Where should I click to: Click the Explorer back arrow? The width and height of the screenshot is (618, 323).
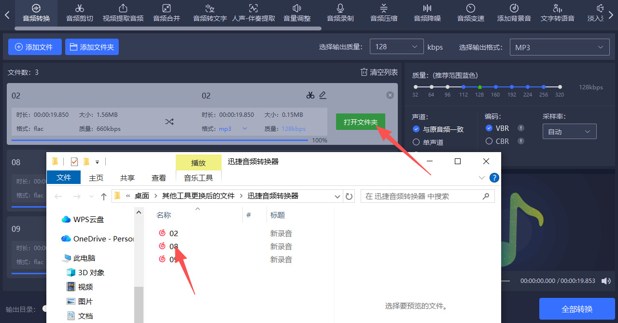(58, 197)
